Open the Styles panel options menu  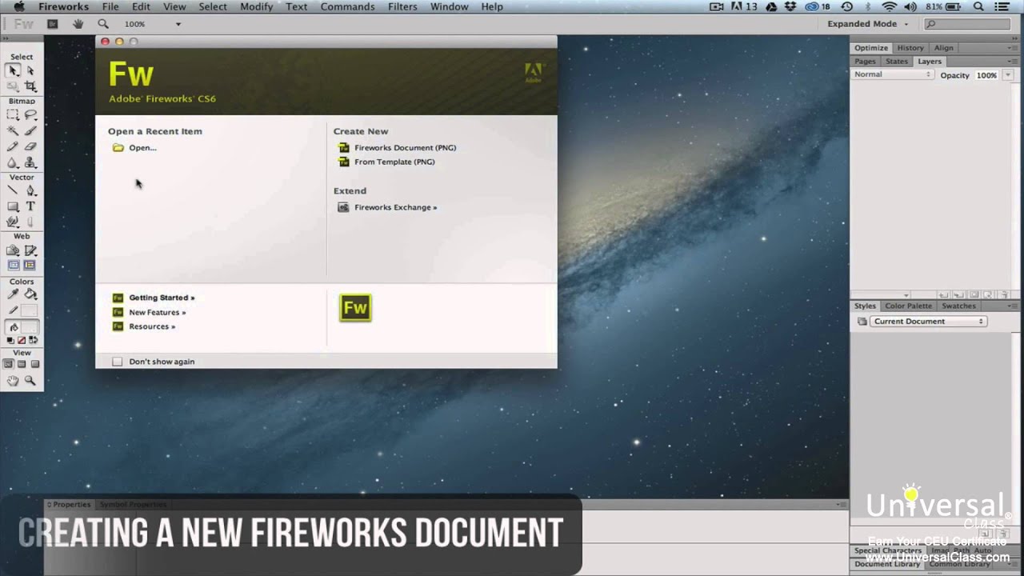pos(1013,306)
